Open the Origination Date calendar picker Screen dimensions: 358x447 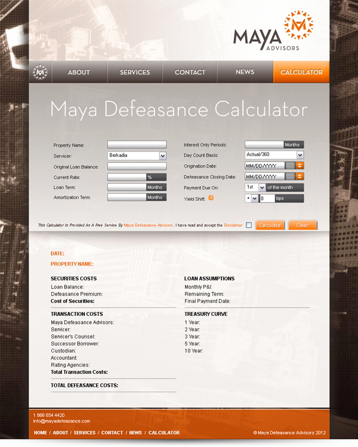point(289,166)
